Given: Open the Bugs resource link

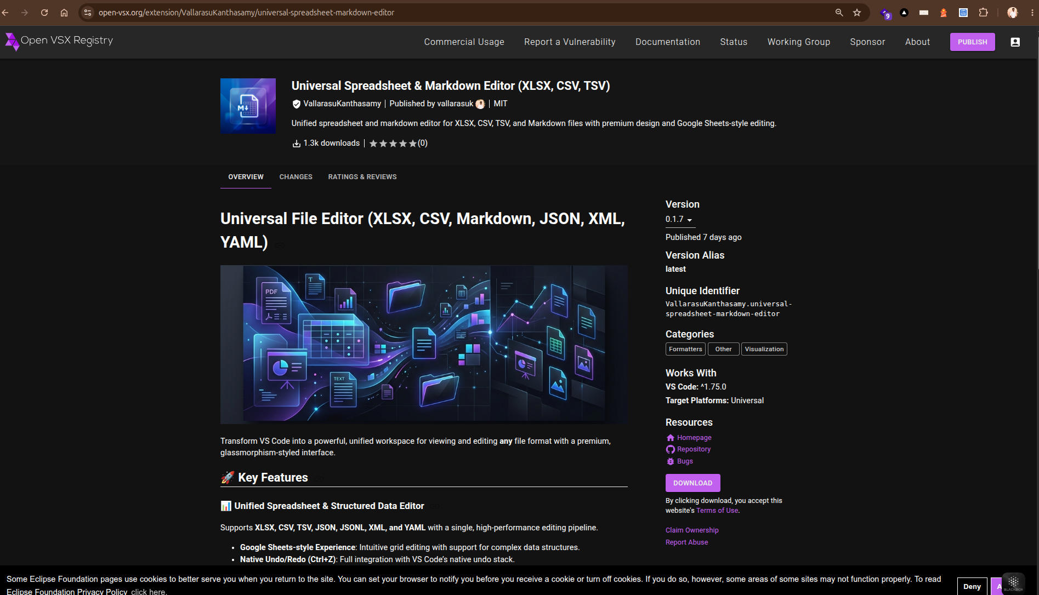Looking at the screenshot, I should 685,461.
